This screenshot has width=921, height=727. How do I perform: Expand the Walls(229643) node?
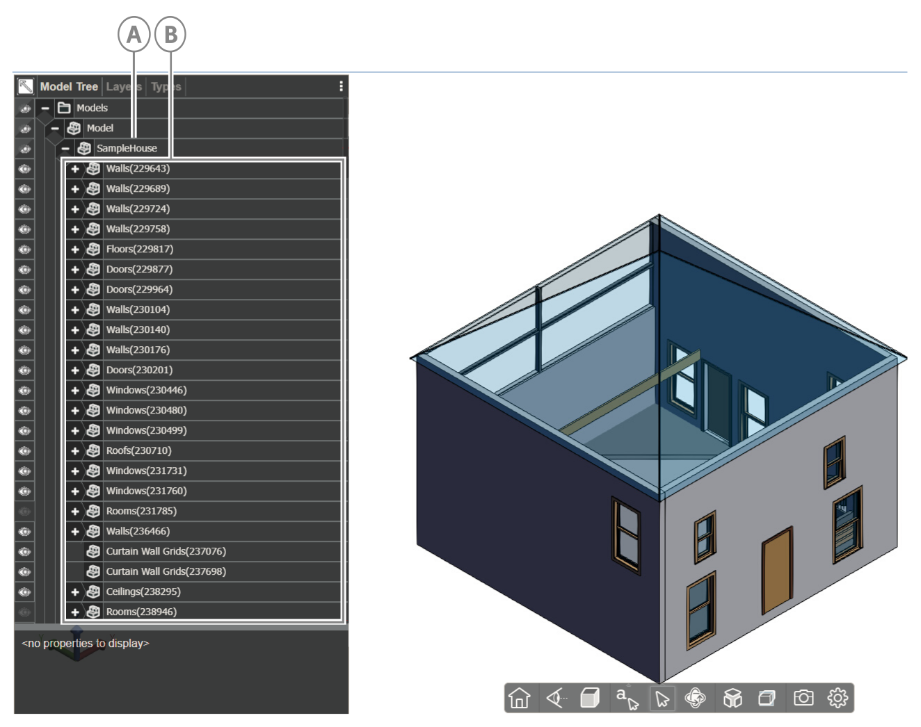[x=75, y=169]
